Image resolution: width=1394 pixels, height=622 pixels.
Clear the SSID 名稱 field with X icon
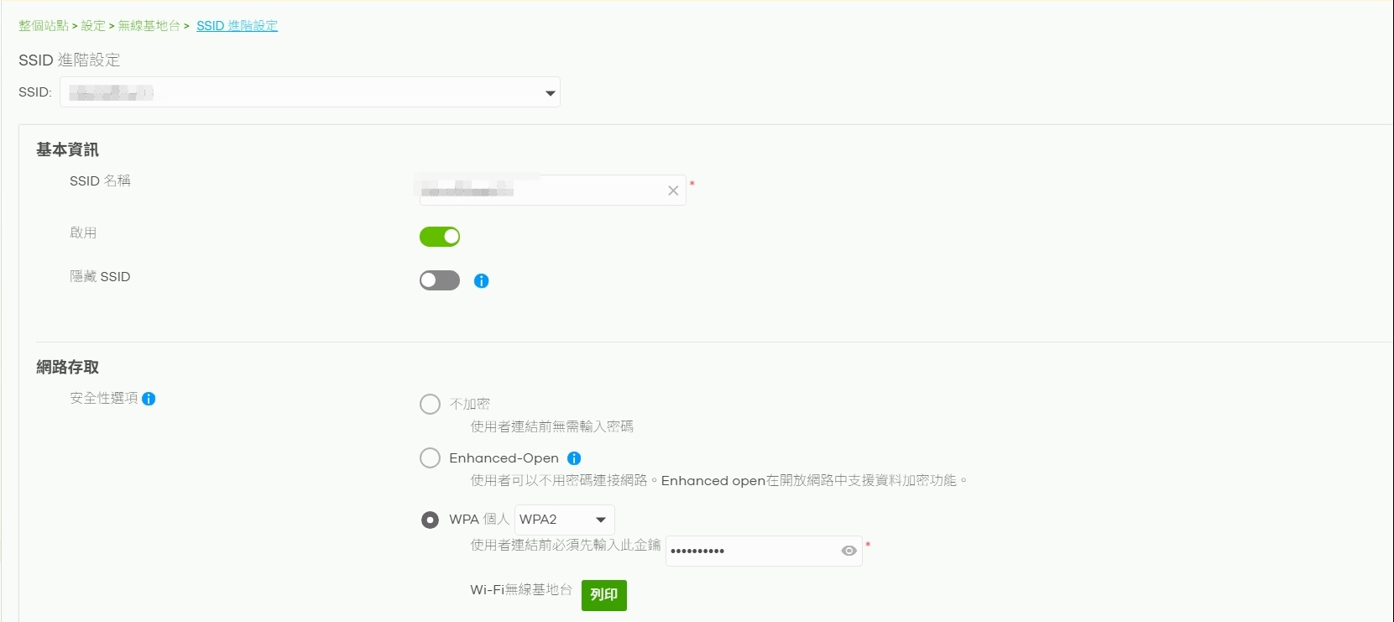pyautogui.click(x=673, y=191)
